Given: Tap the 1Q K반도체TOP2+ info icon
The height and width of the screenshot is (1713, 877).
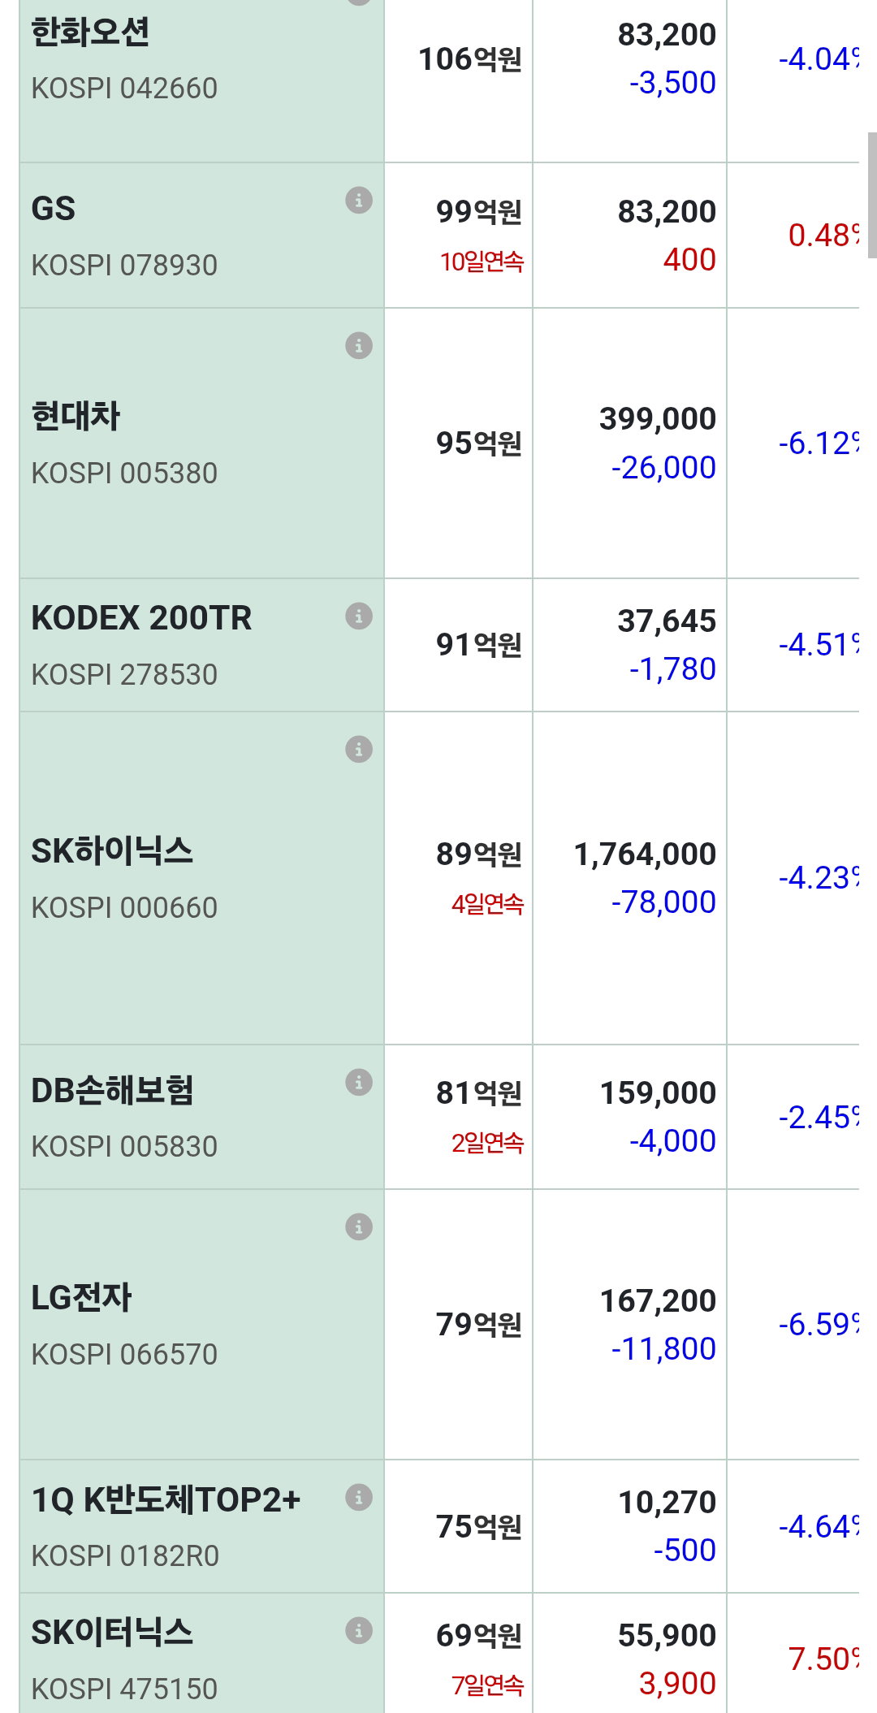Looking at the screenshot, I should [359, 1497].
